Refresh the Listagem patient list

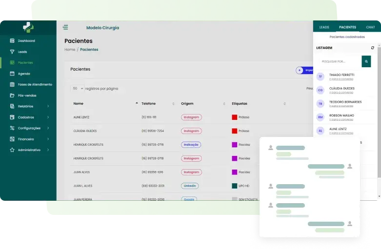coord(373,48)
